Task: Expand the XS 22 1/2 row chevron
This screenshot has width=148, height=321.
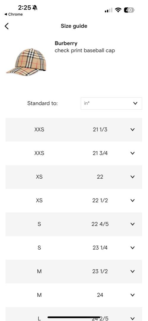Action: click(x=133, y=200)
